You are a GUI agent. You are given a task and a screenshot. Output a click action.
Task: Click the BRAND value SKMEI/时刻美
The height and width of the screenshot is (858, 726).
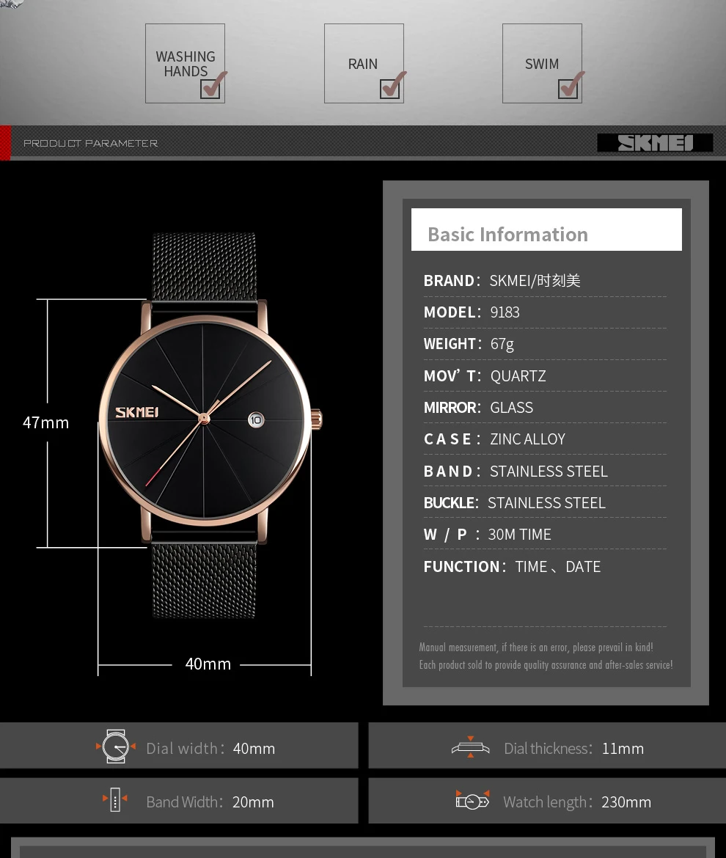[x=535, y=281]
